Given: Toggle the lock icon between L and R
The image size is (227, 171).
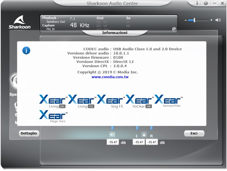Looking at the screenshot, I should click(x=144, y=135).
